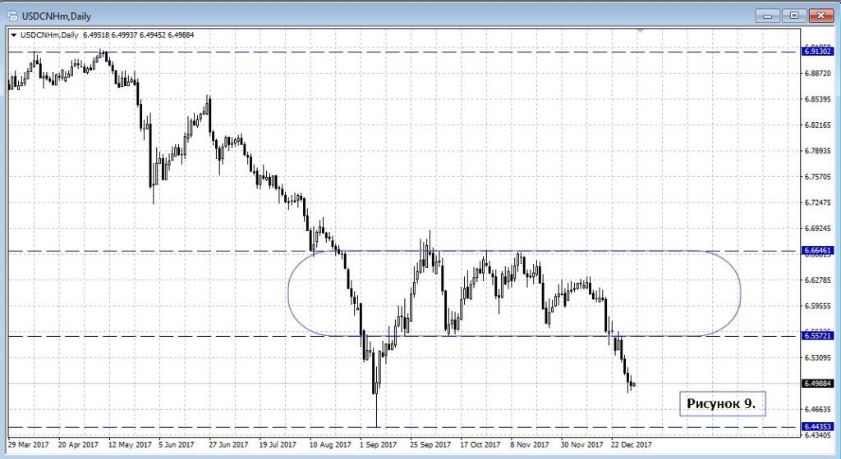
Task: Close the USDCNHm,Daily chart window
Action: pos(820,15)
